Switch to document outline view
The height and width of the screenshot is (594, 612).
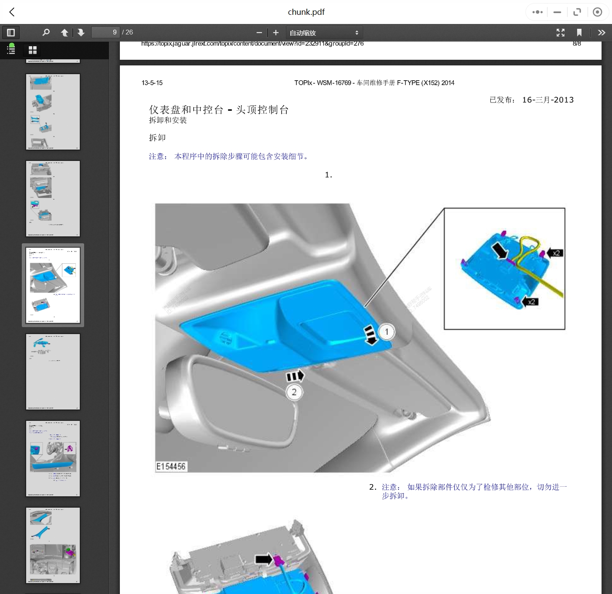11,49
